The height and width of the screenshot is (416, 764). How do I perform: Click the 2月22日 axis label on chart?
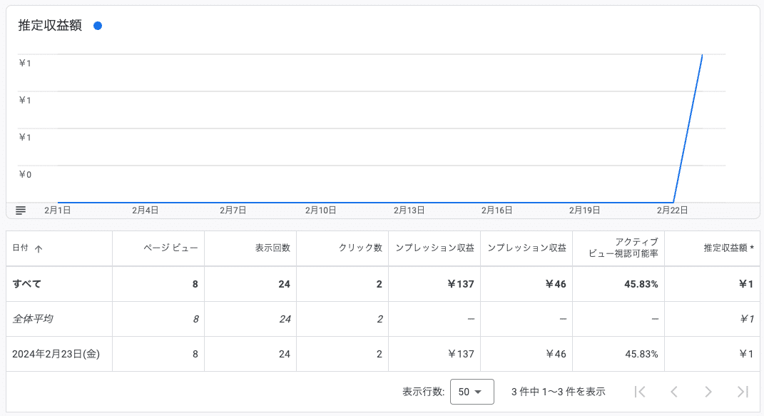click(x=671, y=210)
